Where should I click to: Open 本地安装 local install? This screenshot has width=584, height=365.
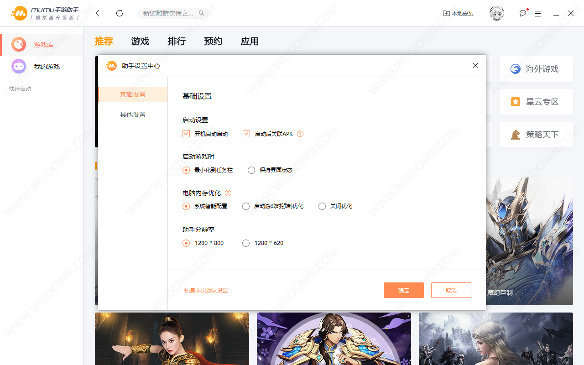[459, 13]
